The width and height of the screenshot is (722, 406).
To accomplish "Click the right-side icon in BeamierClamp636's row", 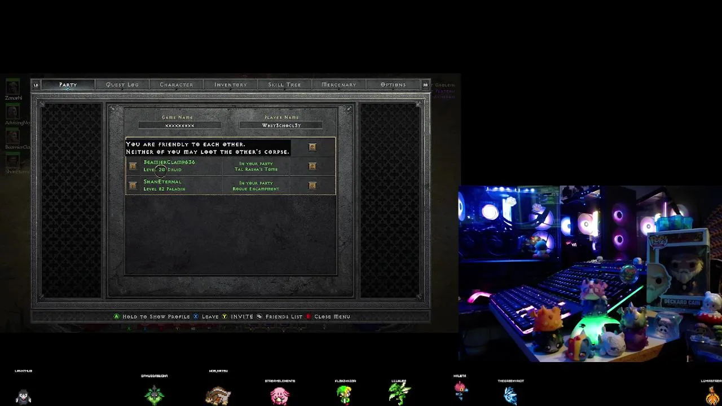I will tap(312, 166).
